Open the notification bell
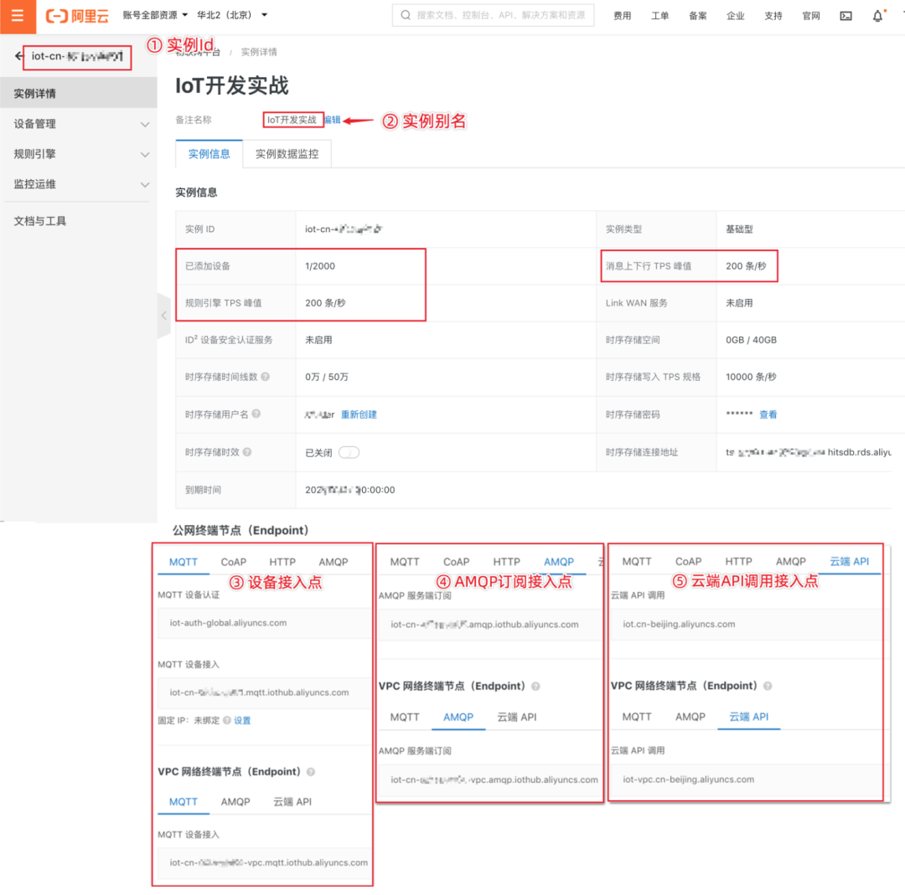 click(x=877, y=16)
